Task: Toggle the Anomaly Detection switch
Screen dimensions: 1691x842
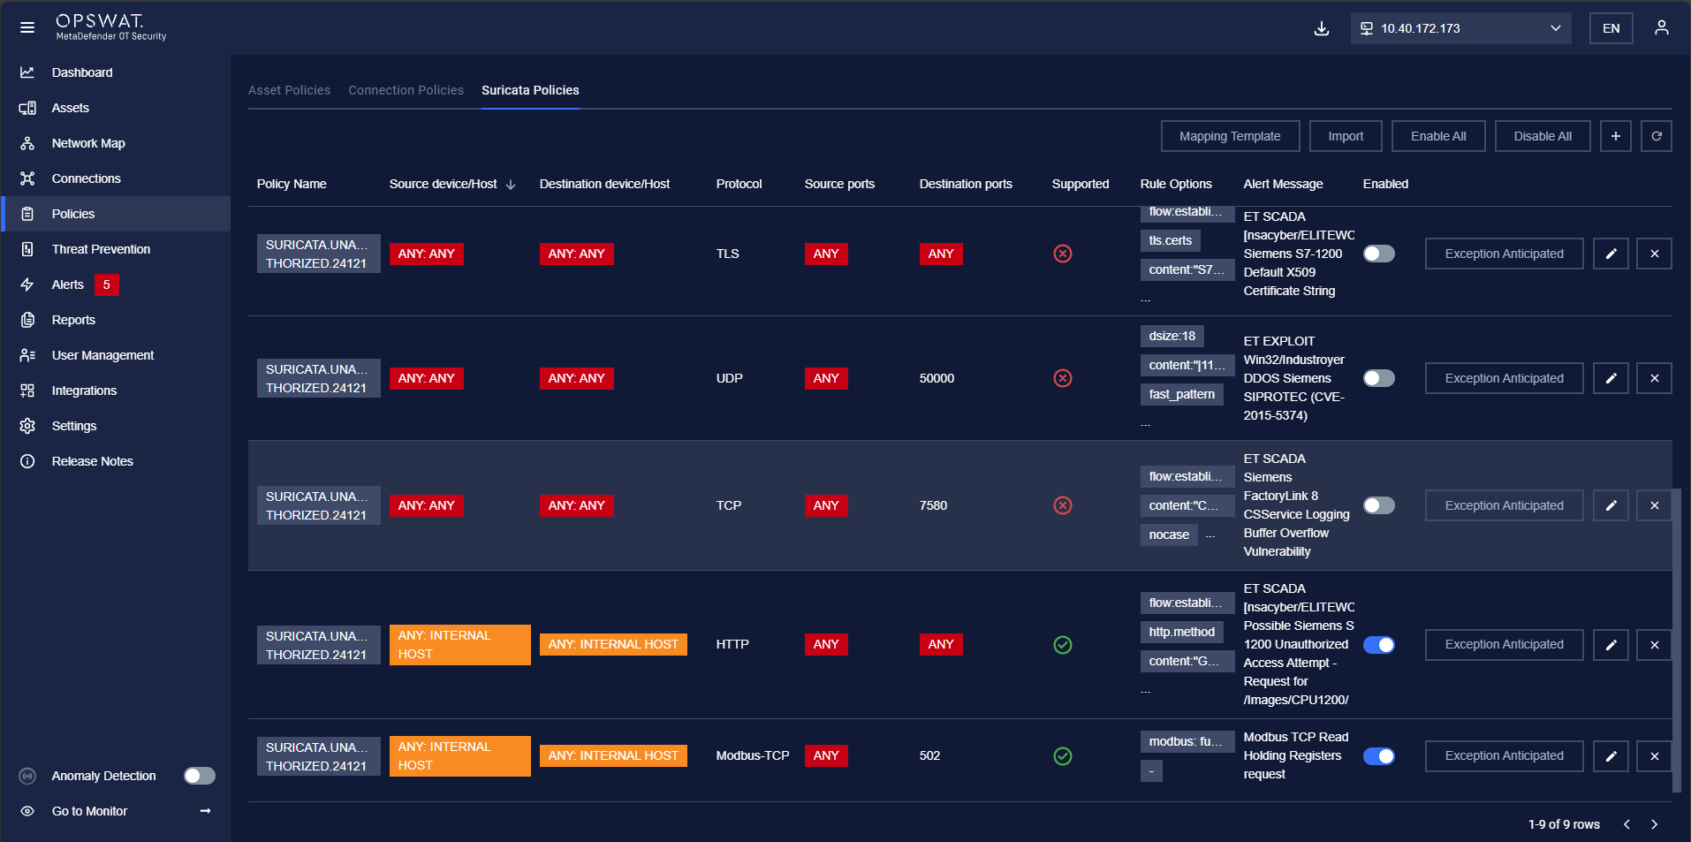Action: [200, 776]
